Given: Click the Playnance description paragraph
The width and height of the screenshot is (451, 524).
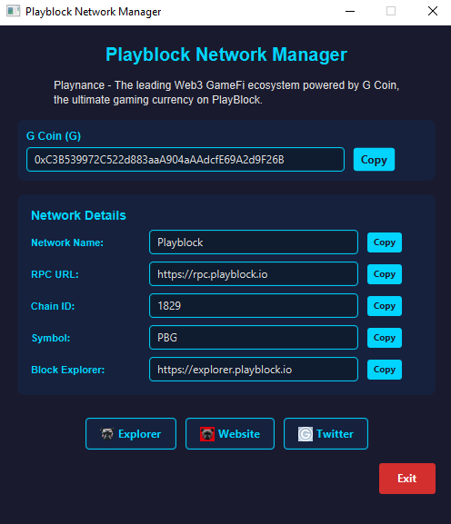Looking at the screenshot, I should coord(226,93).
